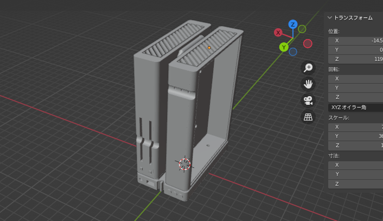Edit the 位置 Z field showing 119
Screen dimensions: 383x221
(356, 59)
